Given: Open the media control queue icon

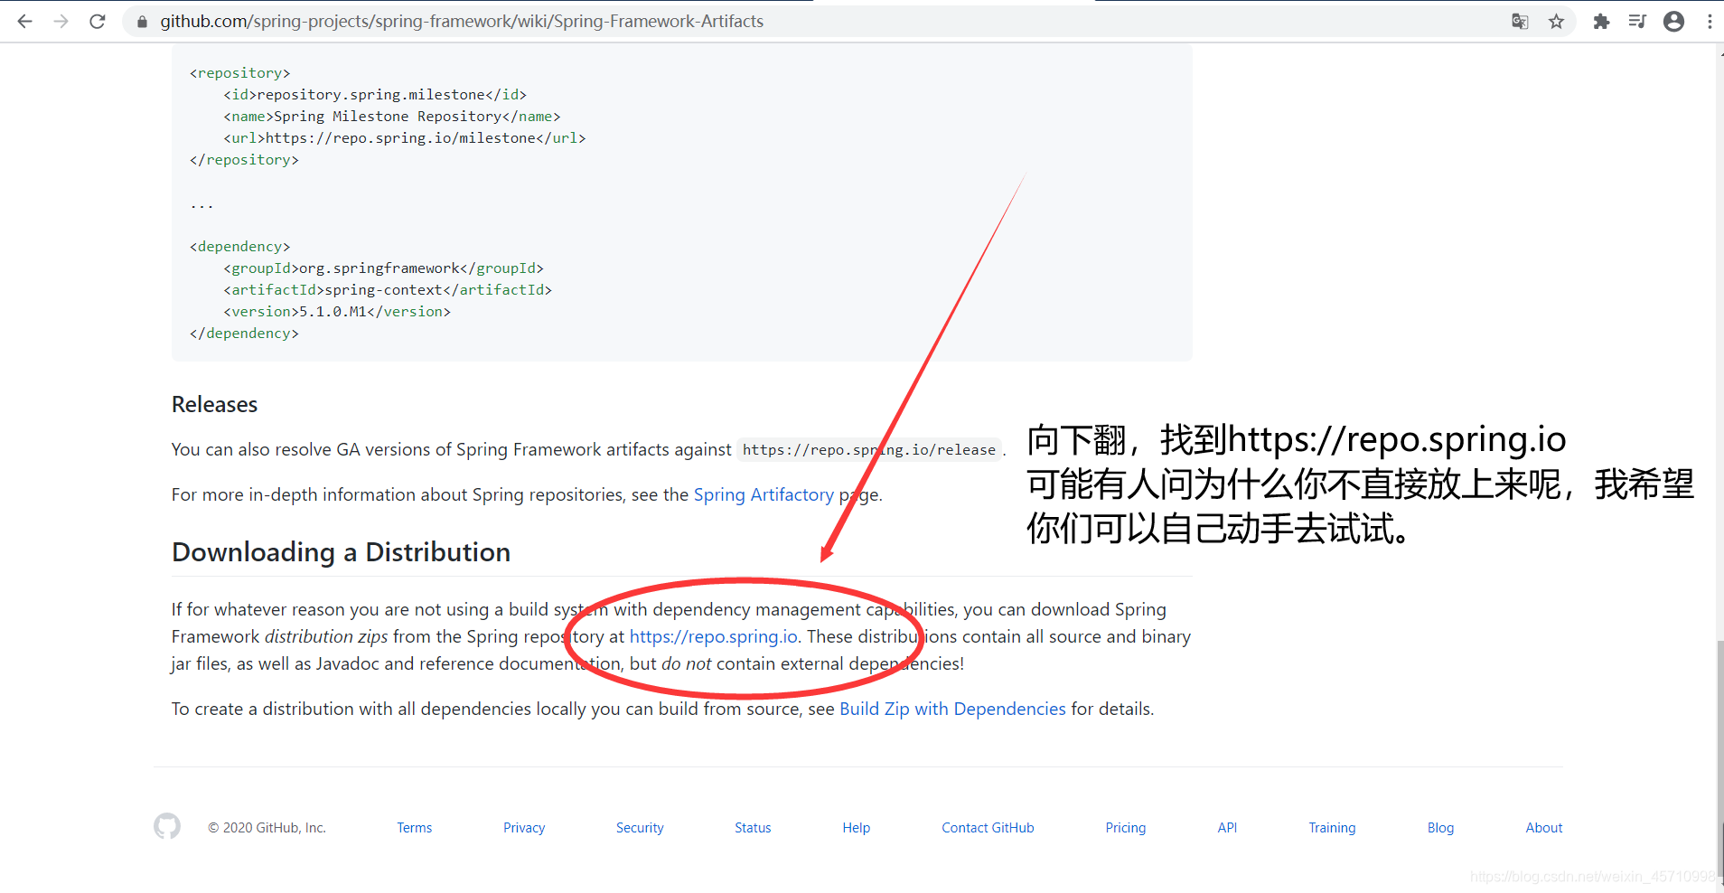Looking at the screenshot, I should [1637, 21].
